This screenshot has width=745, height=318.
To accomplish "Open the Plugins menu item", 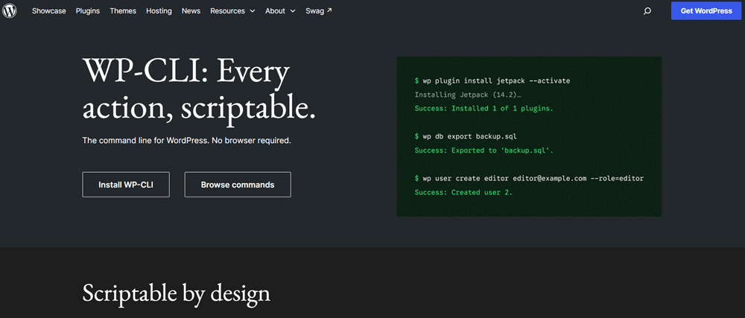I will pos(88,11).
